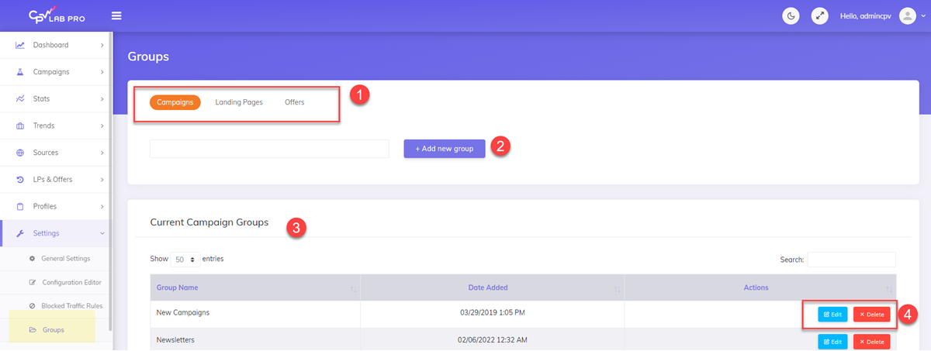The width and height of the screenshot is (931, 351).
Task: Click the 02/06/2022 12:32 AM date cell
Action: point(493,339)
